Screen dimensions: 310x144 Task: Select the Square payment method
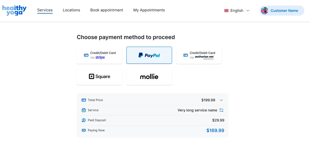point(99,77)
